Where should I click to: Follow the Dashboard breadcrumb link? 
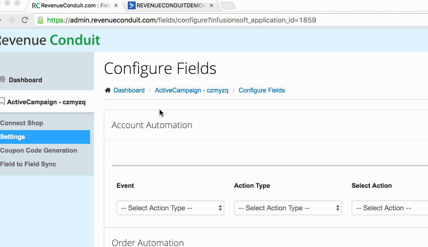(x=129, y=90)
